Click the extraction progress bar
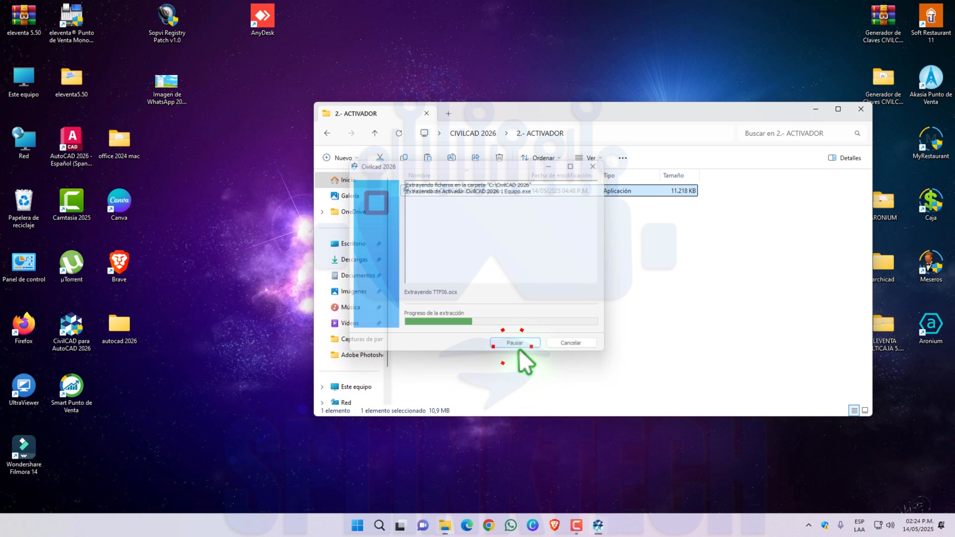Image resolution: width=955 pixels, height=537 pixels. (501, 321)
